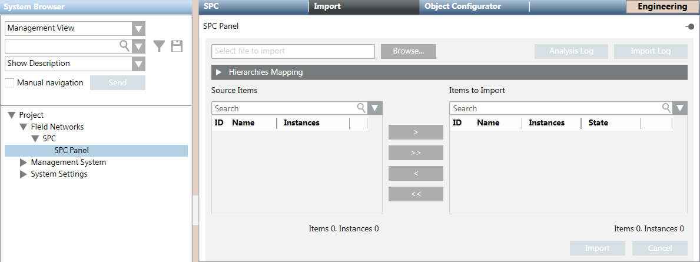Click the System Browser search magnifier icon
Screen dimensions: 700x262
[x=125, y=46]
